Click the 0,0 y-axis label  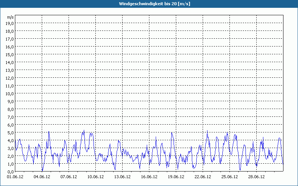pos(11,172)
